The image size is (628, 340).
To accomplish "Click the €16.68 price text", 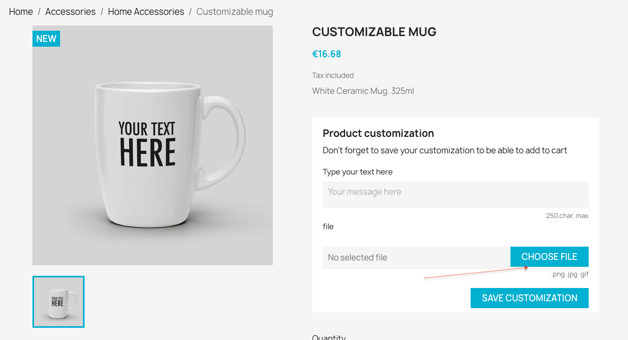I will (x=326, y=54).
